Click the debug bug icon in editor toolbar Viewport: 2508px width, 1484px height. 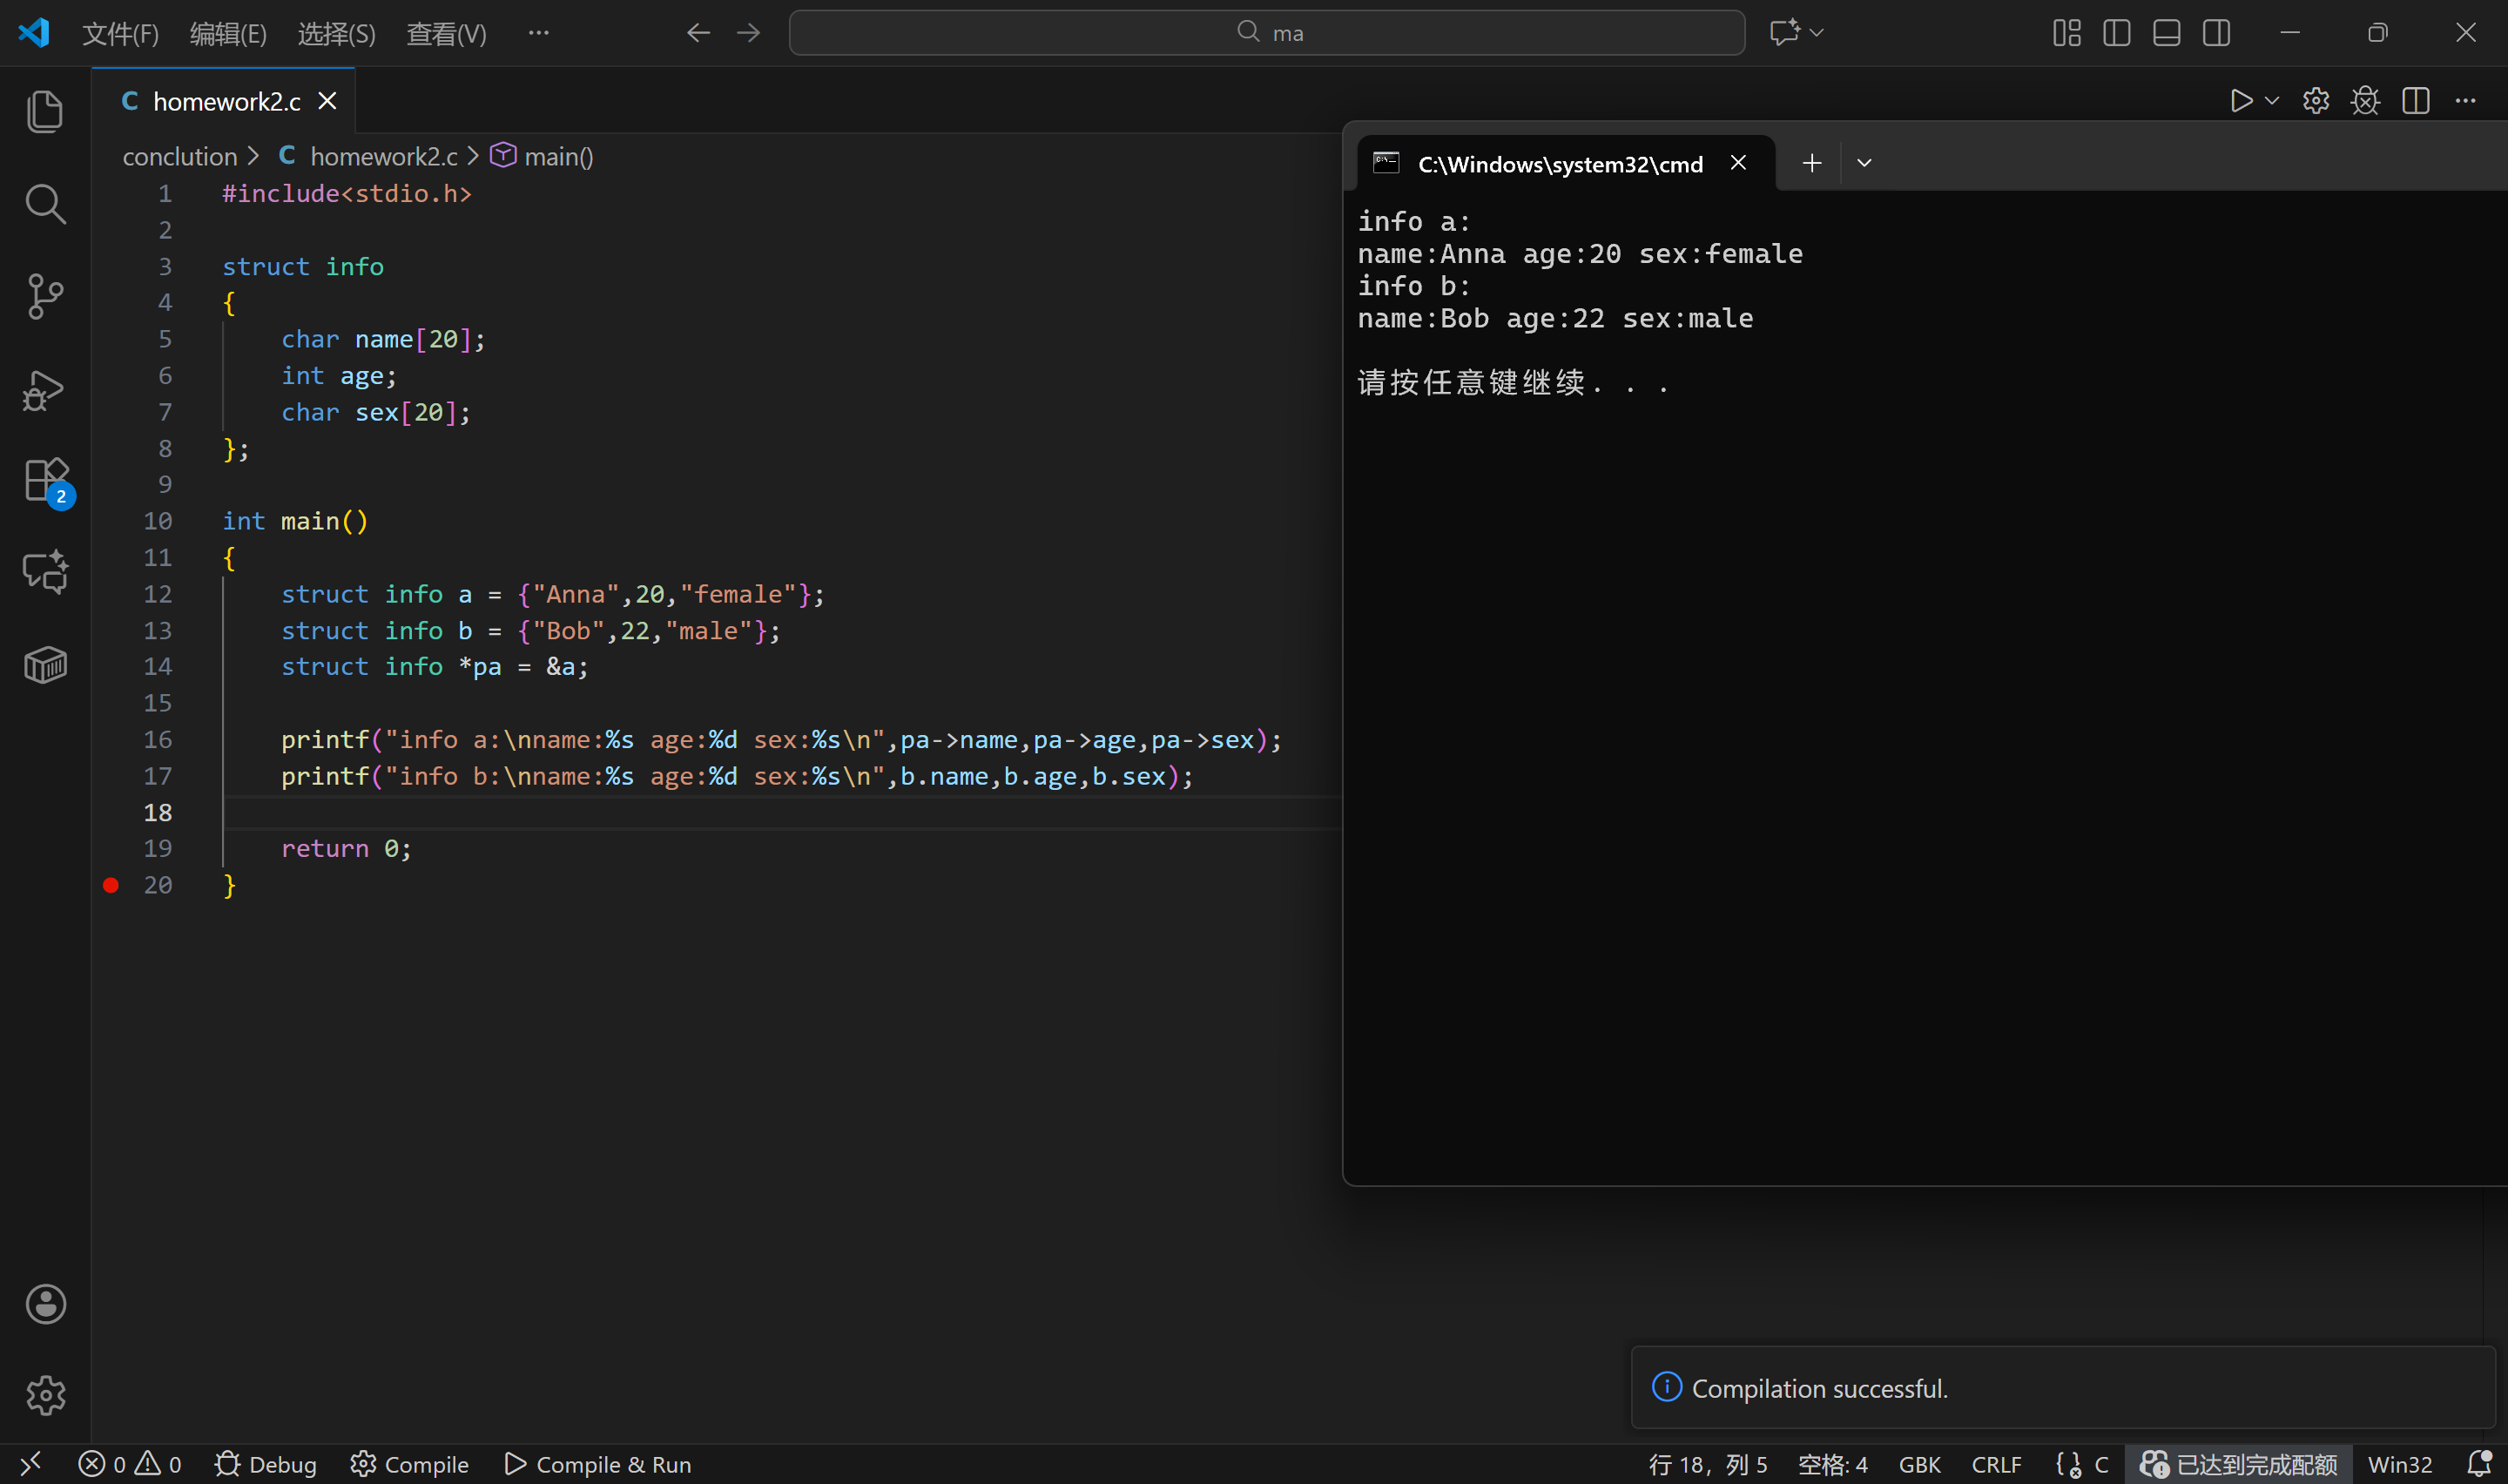pyautogui.click(x=2365, y=101)
